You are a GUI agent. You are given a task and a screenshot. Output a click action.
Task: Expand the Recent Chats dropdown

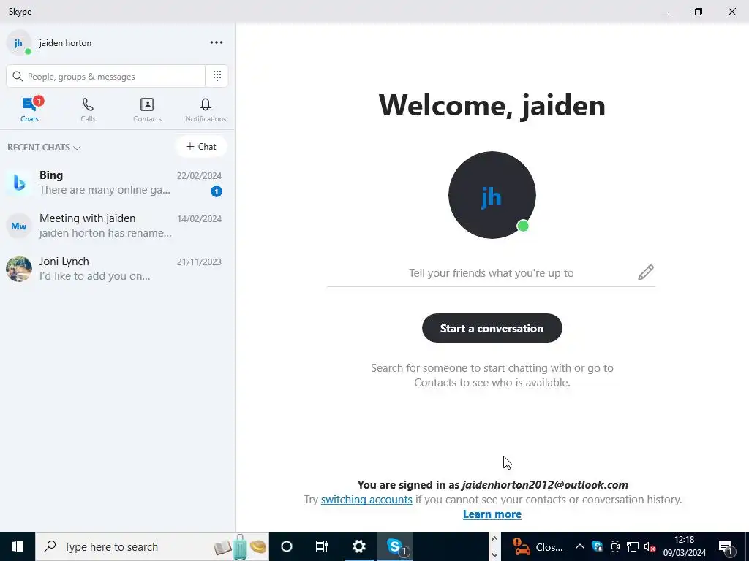point(43,148)
